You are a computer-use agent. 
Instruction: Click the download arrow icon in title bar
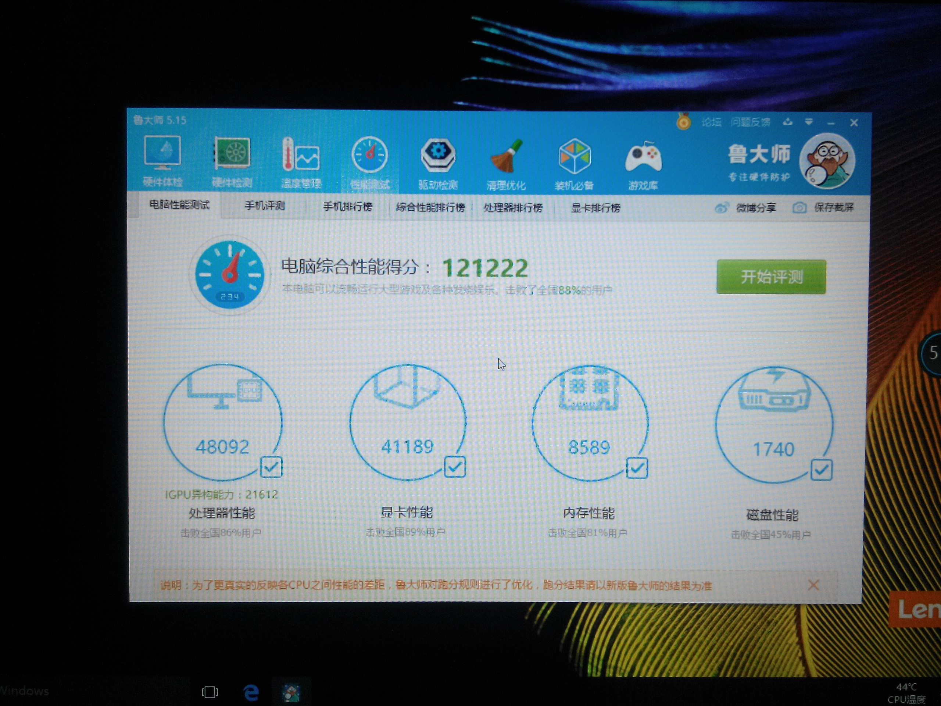787,122
